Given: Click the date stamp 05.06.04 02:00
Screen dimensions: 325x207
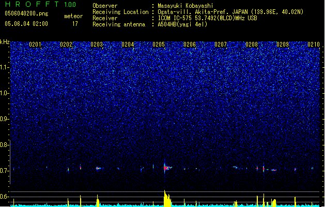Looking at the screenshot, I should 26,24.
